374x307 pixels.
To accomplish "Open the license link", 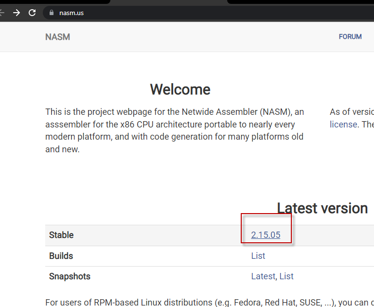I will [343, 124].
